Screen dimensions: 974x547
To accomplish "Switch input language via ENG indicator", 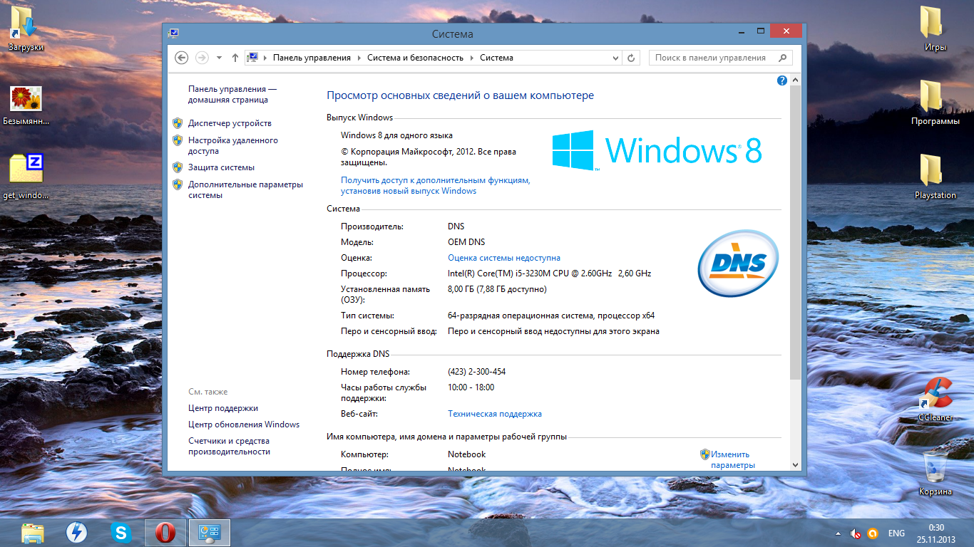I will point(896,533).
